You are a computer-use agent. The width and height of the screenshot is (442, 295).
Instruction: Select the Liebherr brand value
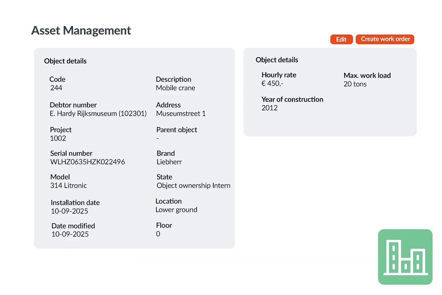[x=169, y=162]
